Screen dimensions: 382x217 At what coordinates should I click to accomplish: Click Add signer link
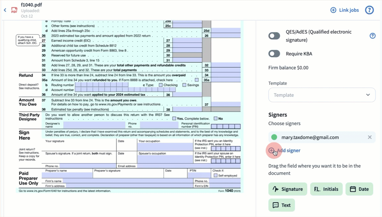click(x=288, y=151)
